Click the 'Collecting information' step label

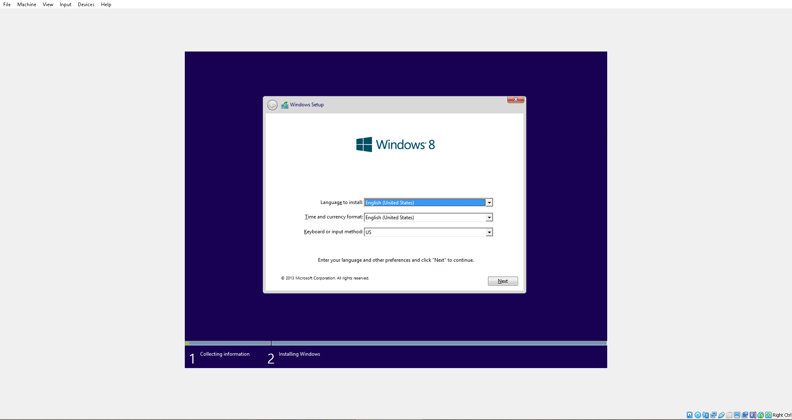click(225, 354)
